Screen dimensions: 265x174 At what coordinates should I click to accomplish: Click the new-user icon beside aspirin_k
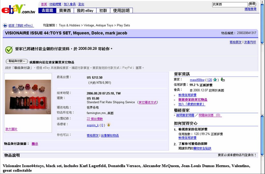(x=108, y=125)
